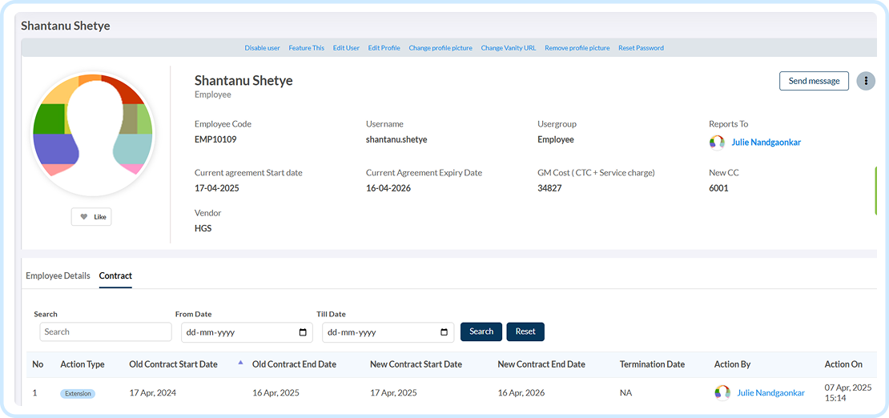Screen dimensions: 889x418
Task: Click the dark Search button
Action: point(481,332)
